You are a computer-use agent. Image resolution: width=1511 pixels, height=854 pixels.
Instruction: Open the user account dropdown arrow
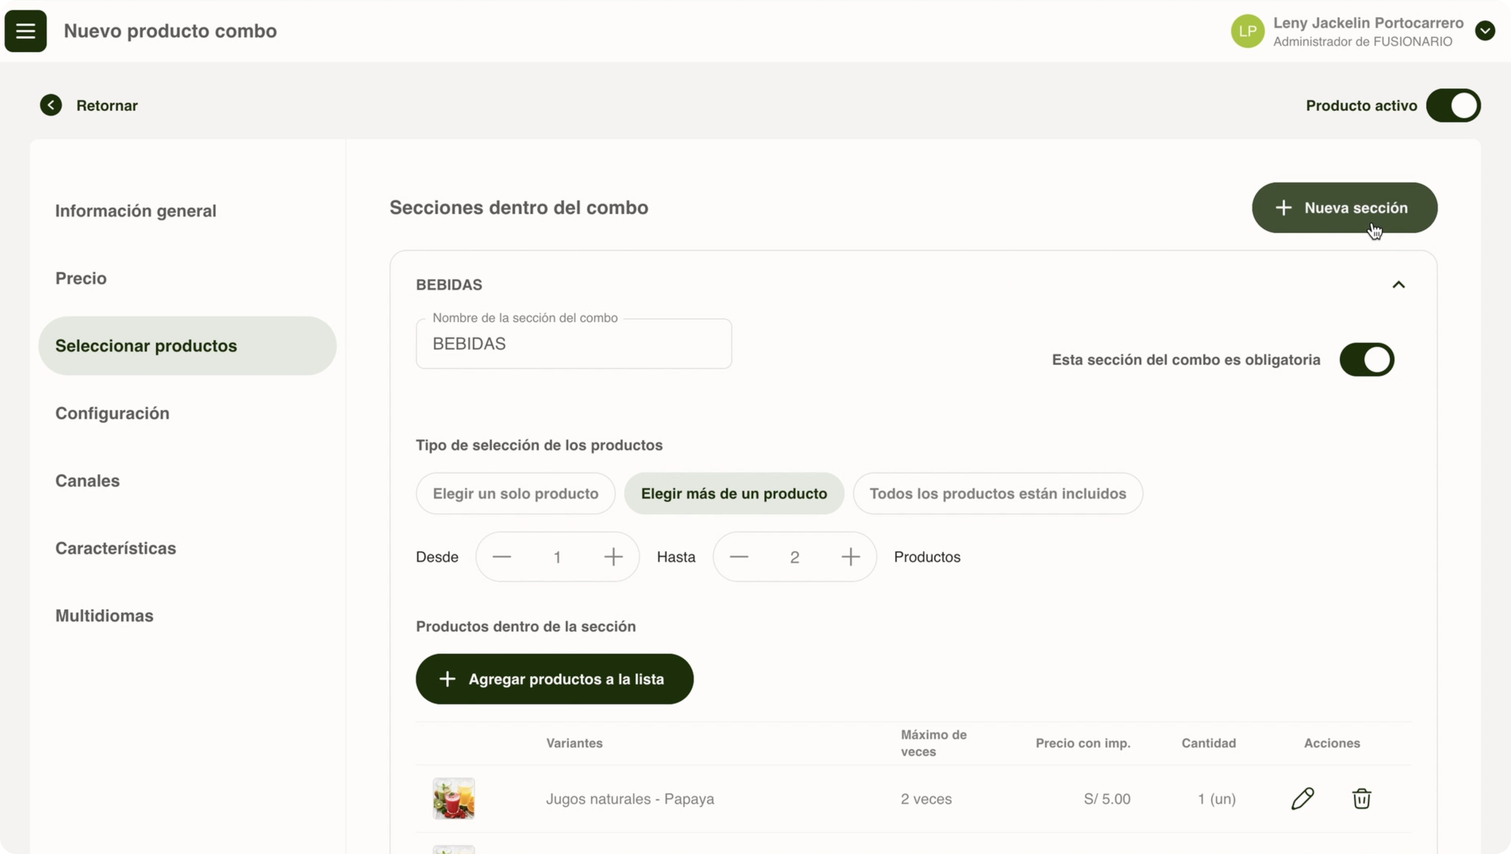point(1485,31)
